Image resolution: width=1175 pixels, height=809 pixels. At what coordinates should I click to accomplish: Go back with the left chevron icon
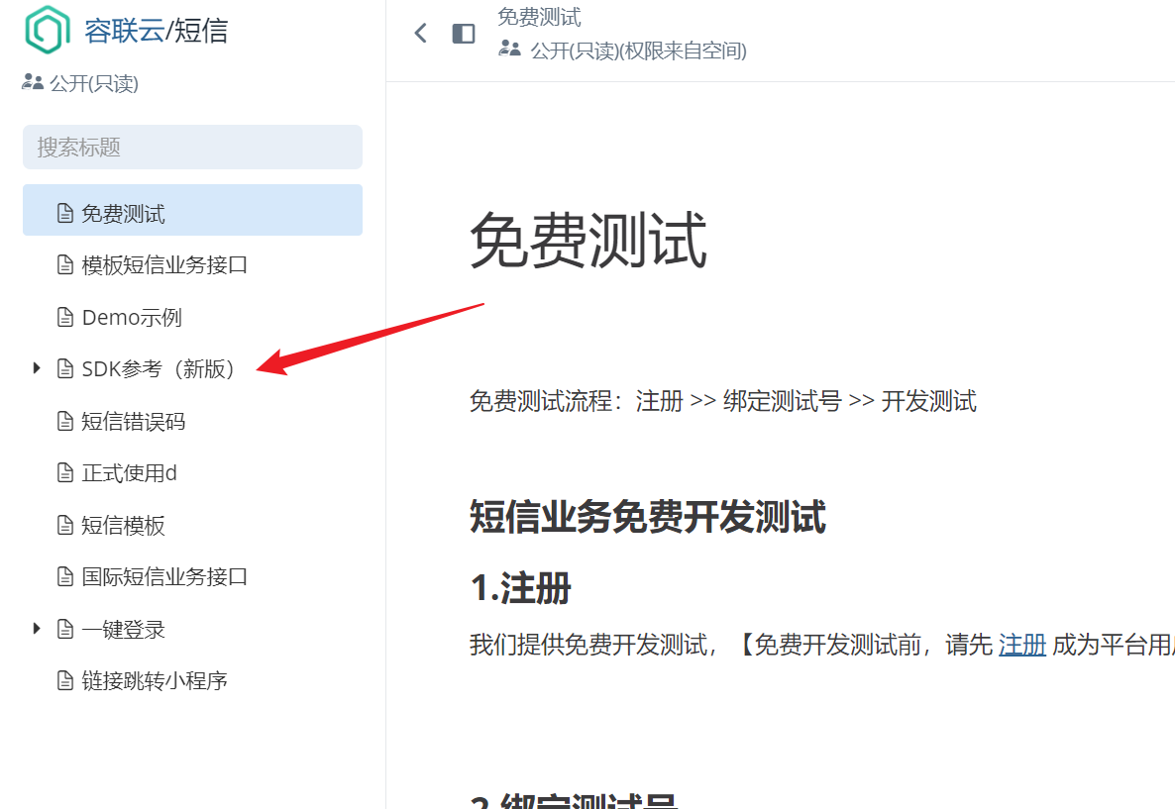pyautogui.click(x=420, y=33)
